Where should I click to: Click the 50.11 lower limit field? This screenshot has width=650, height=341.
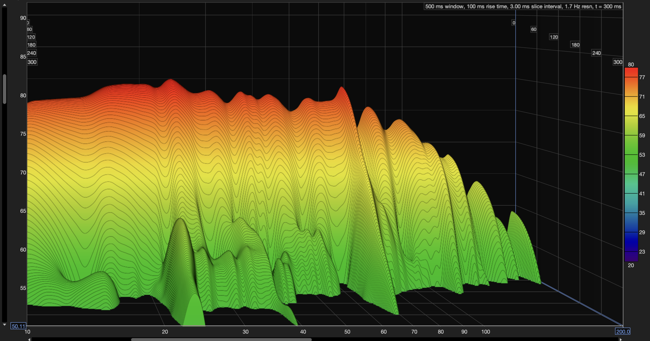pos(18,326)
